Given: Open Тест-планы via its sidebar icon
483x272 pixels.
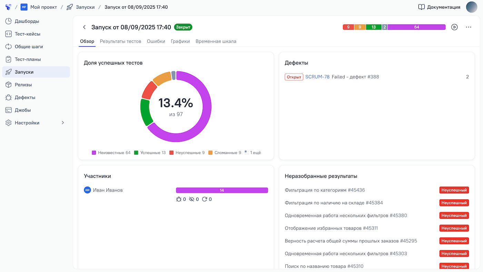Looking at the screenshot, I should point(9,59).
